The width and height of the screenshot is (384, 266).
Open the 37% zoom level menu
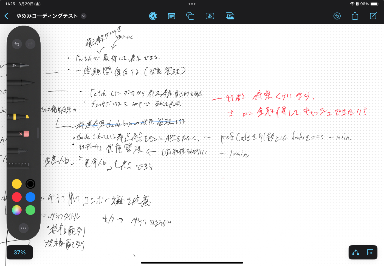pos(20,252)
